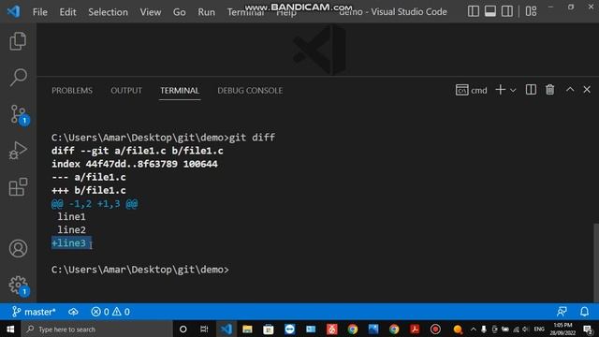The image size is (599, 337).
Task: Open the Explorer view in activity bar
Action: (18, 41)
